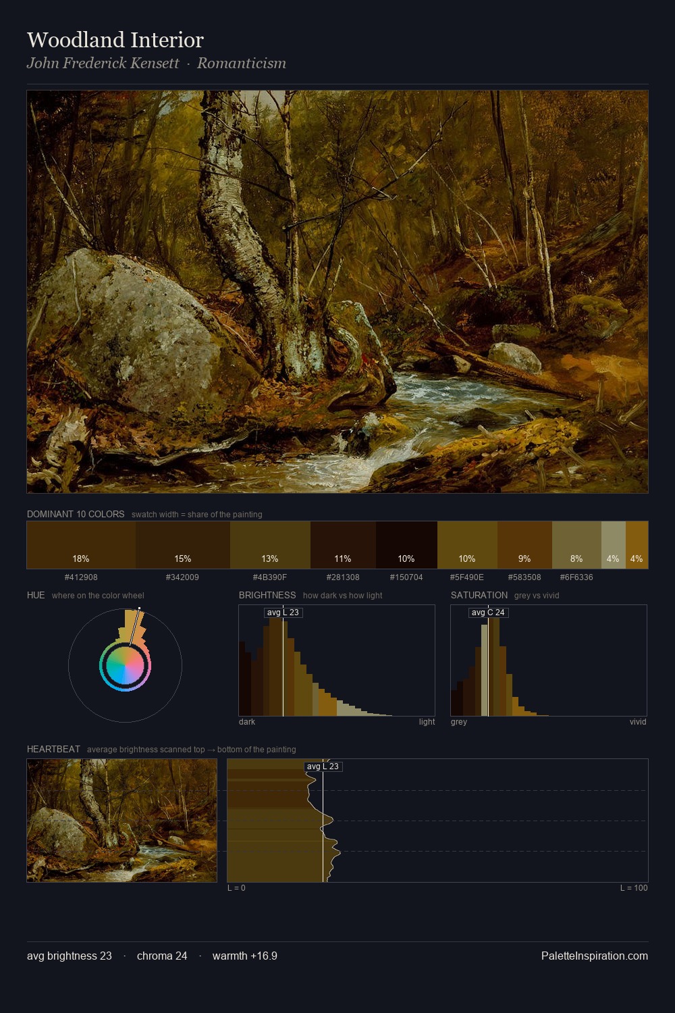Click the Romanticism style label
Screen dimensions: 675x1013
[242, 63]
